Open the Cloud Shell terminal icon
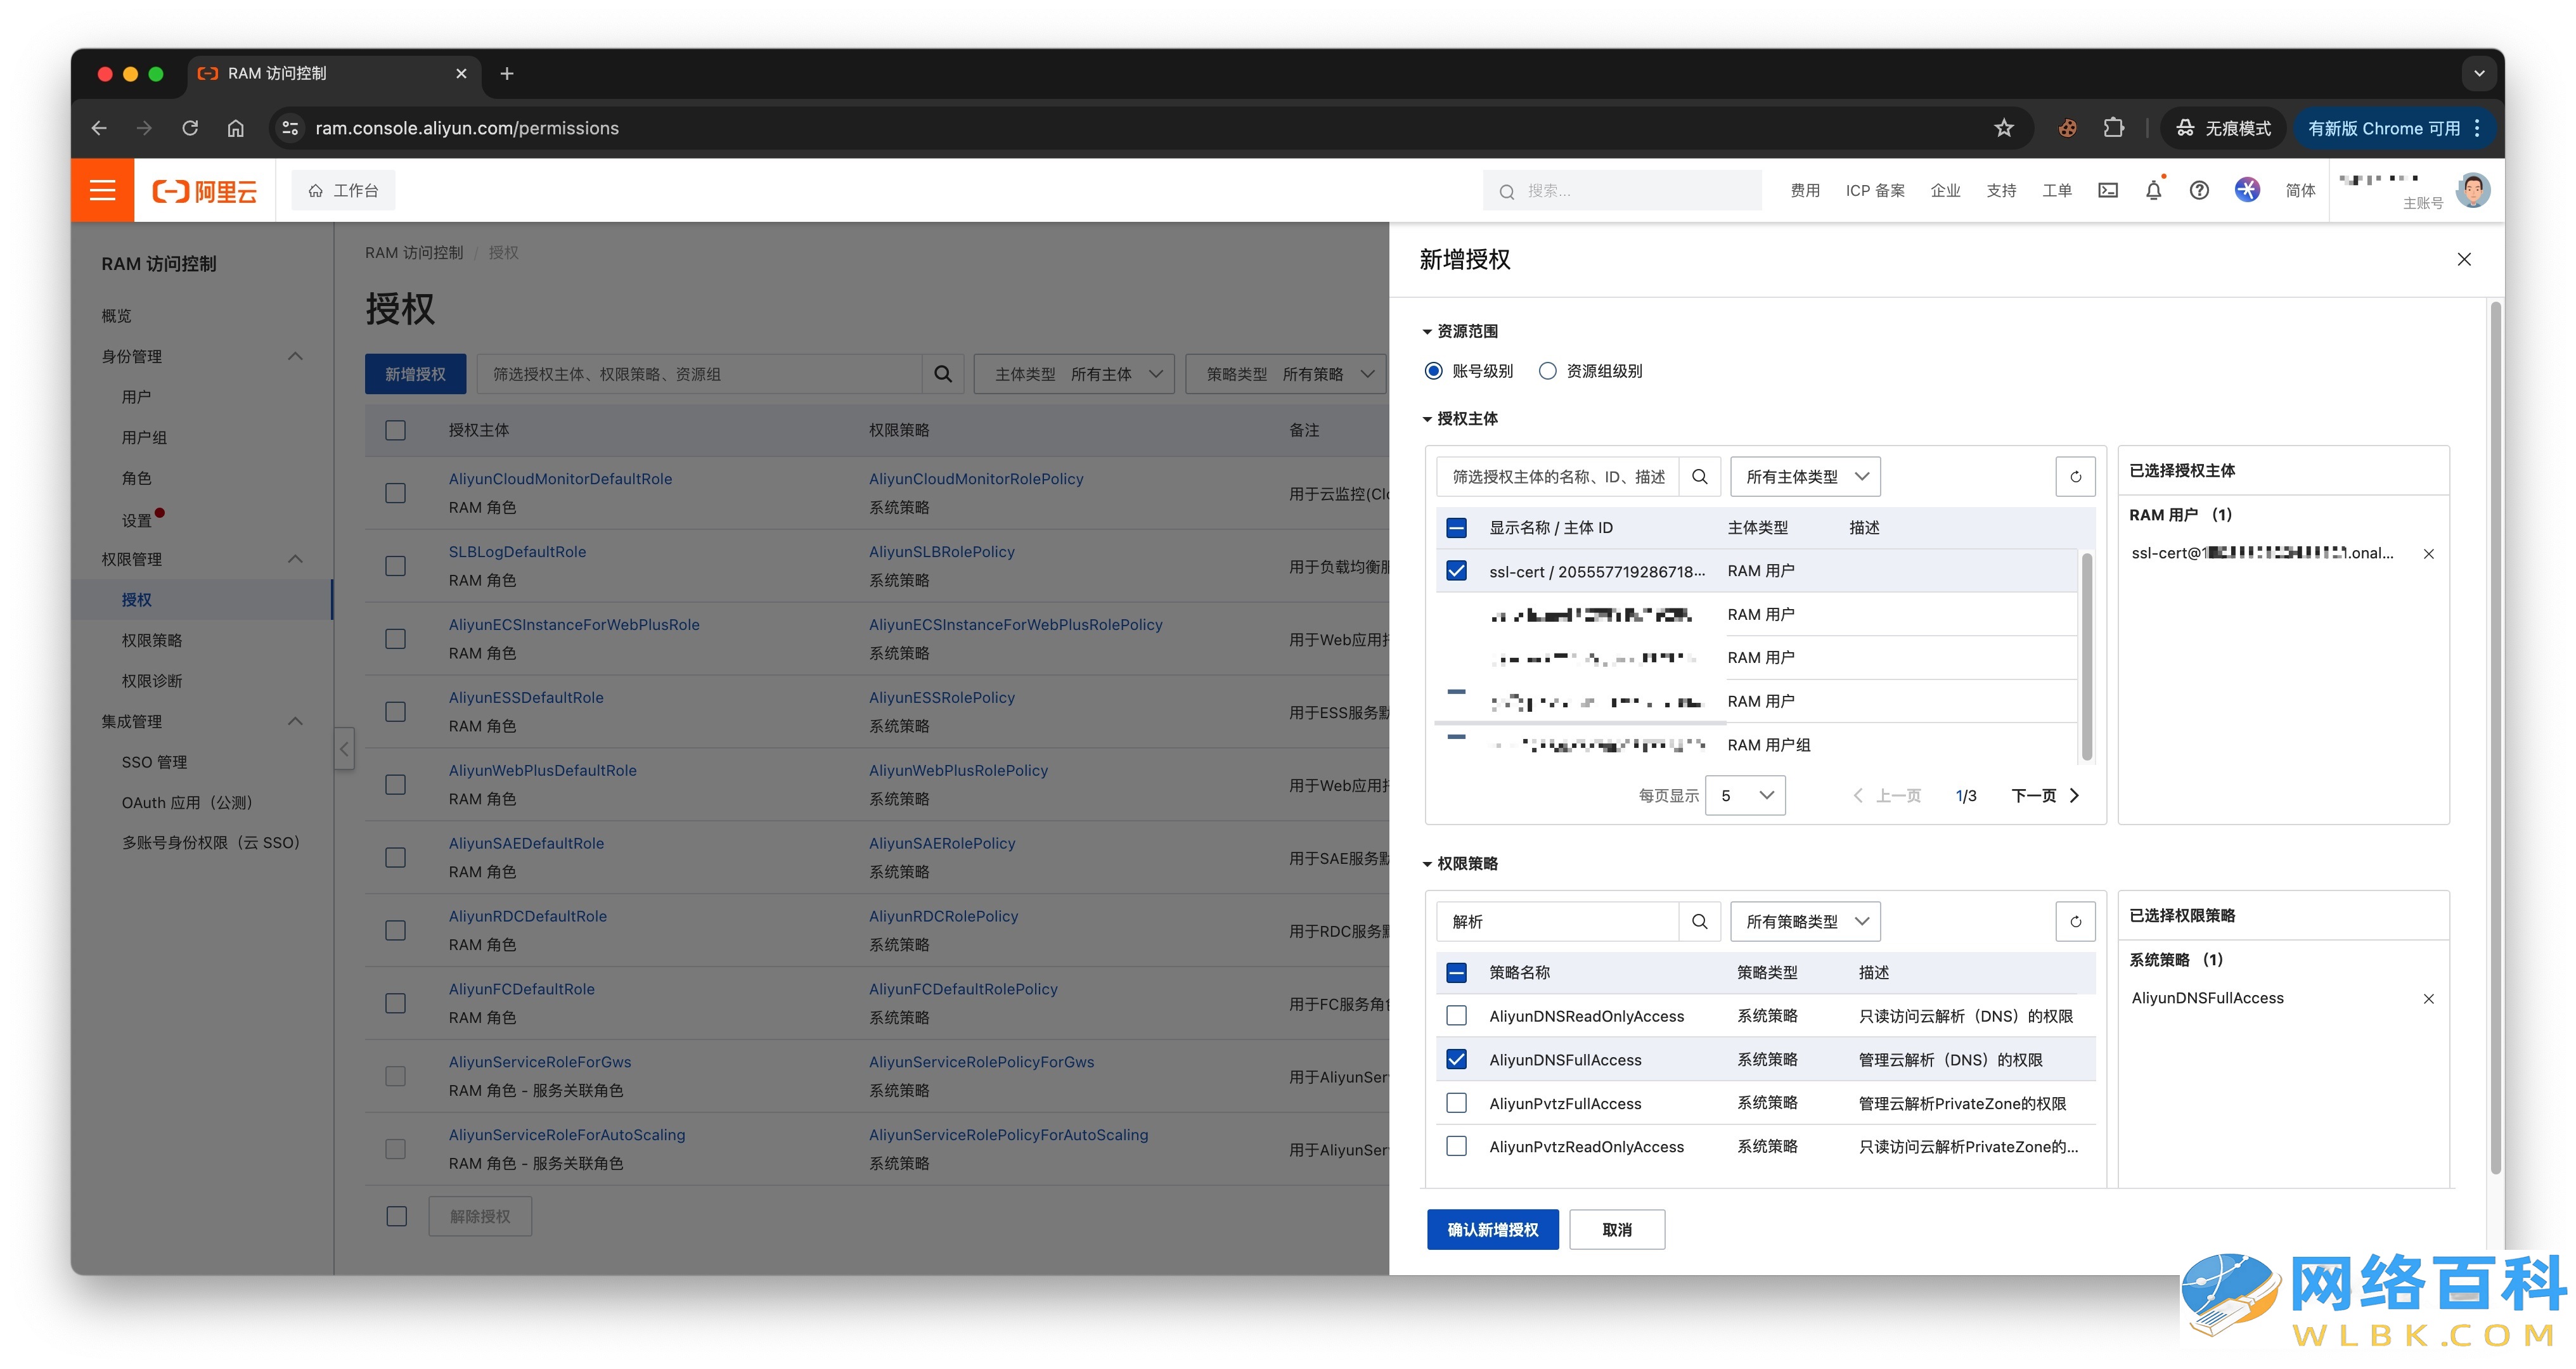This screenshot has width=2576, height=1369. [2108, 190]
